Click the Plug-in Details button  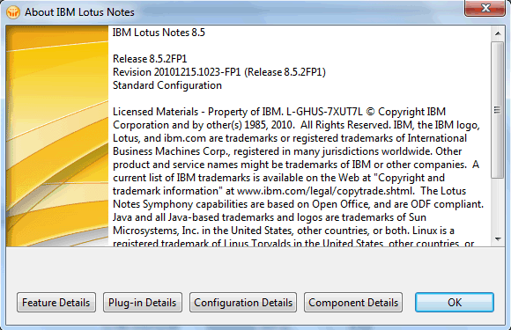(143, 303)
